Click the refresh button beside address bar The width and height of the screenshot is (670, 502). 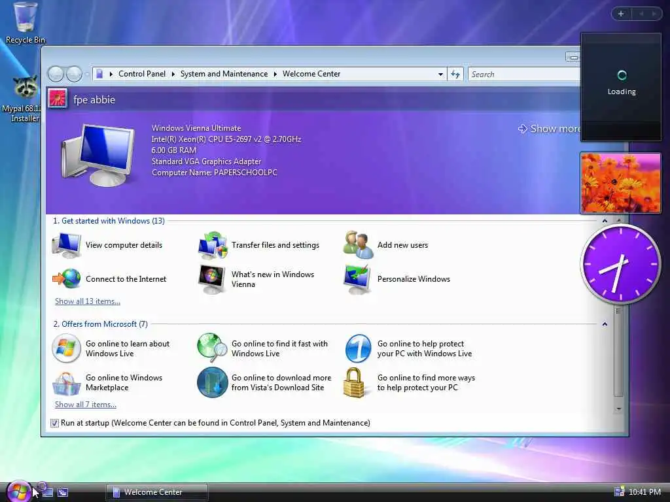(x=455, y=75)
